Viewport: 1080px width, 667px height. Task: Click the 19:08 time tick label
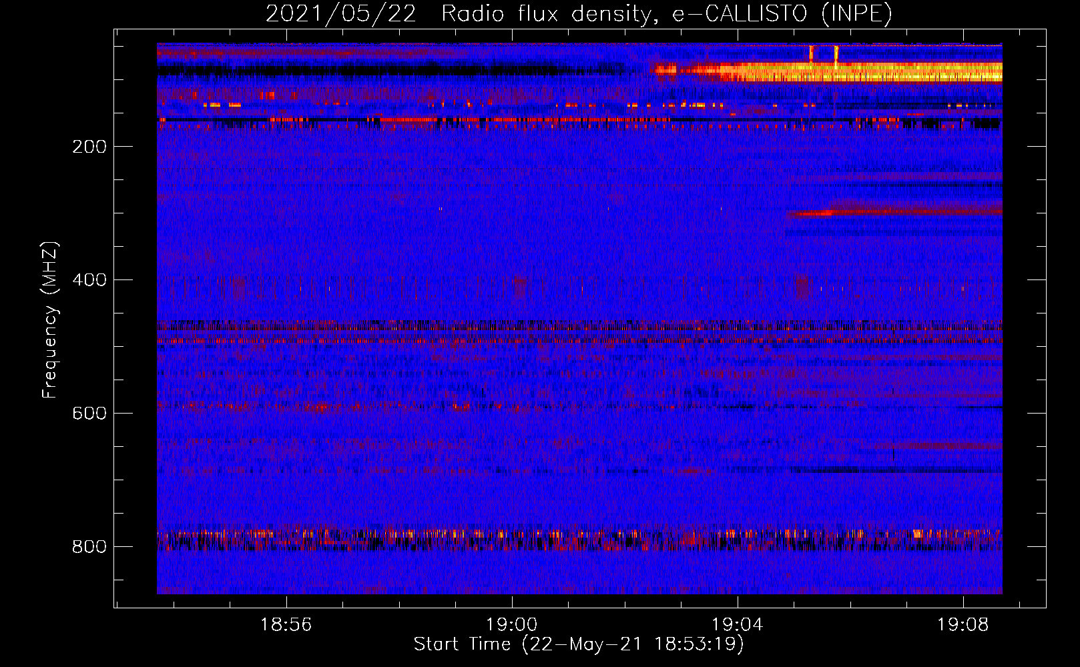click(x=963, y=625)
